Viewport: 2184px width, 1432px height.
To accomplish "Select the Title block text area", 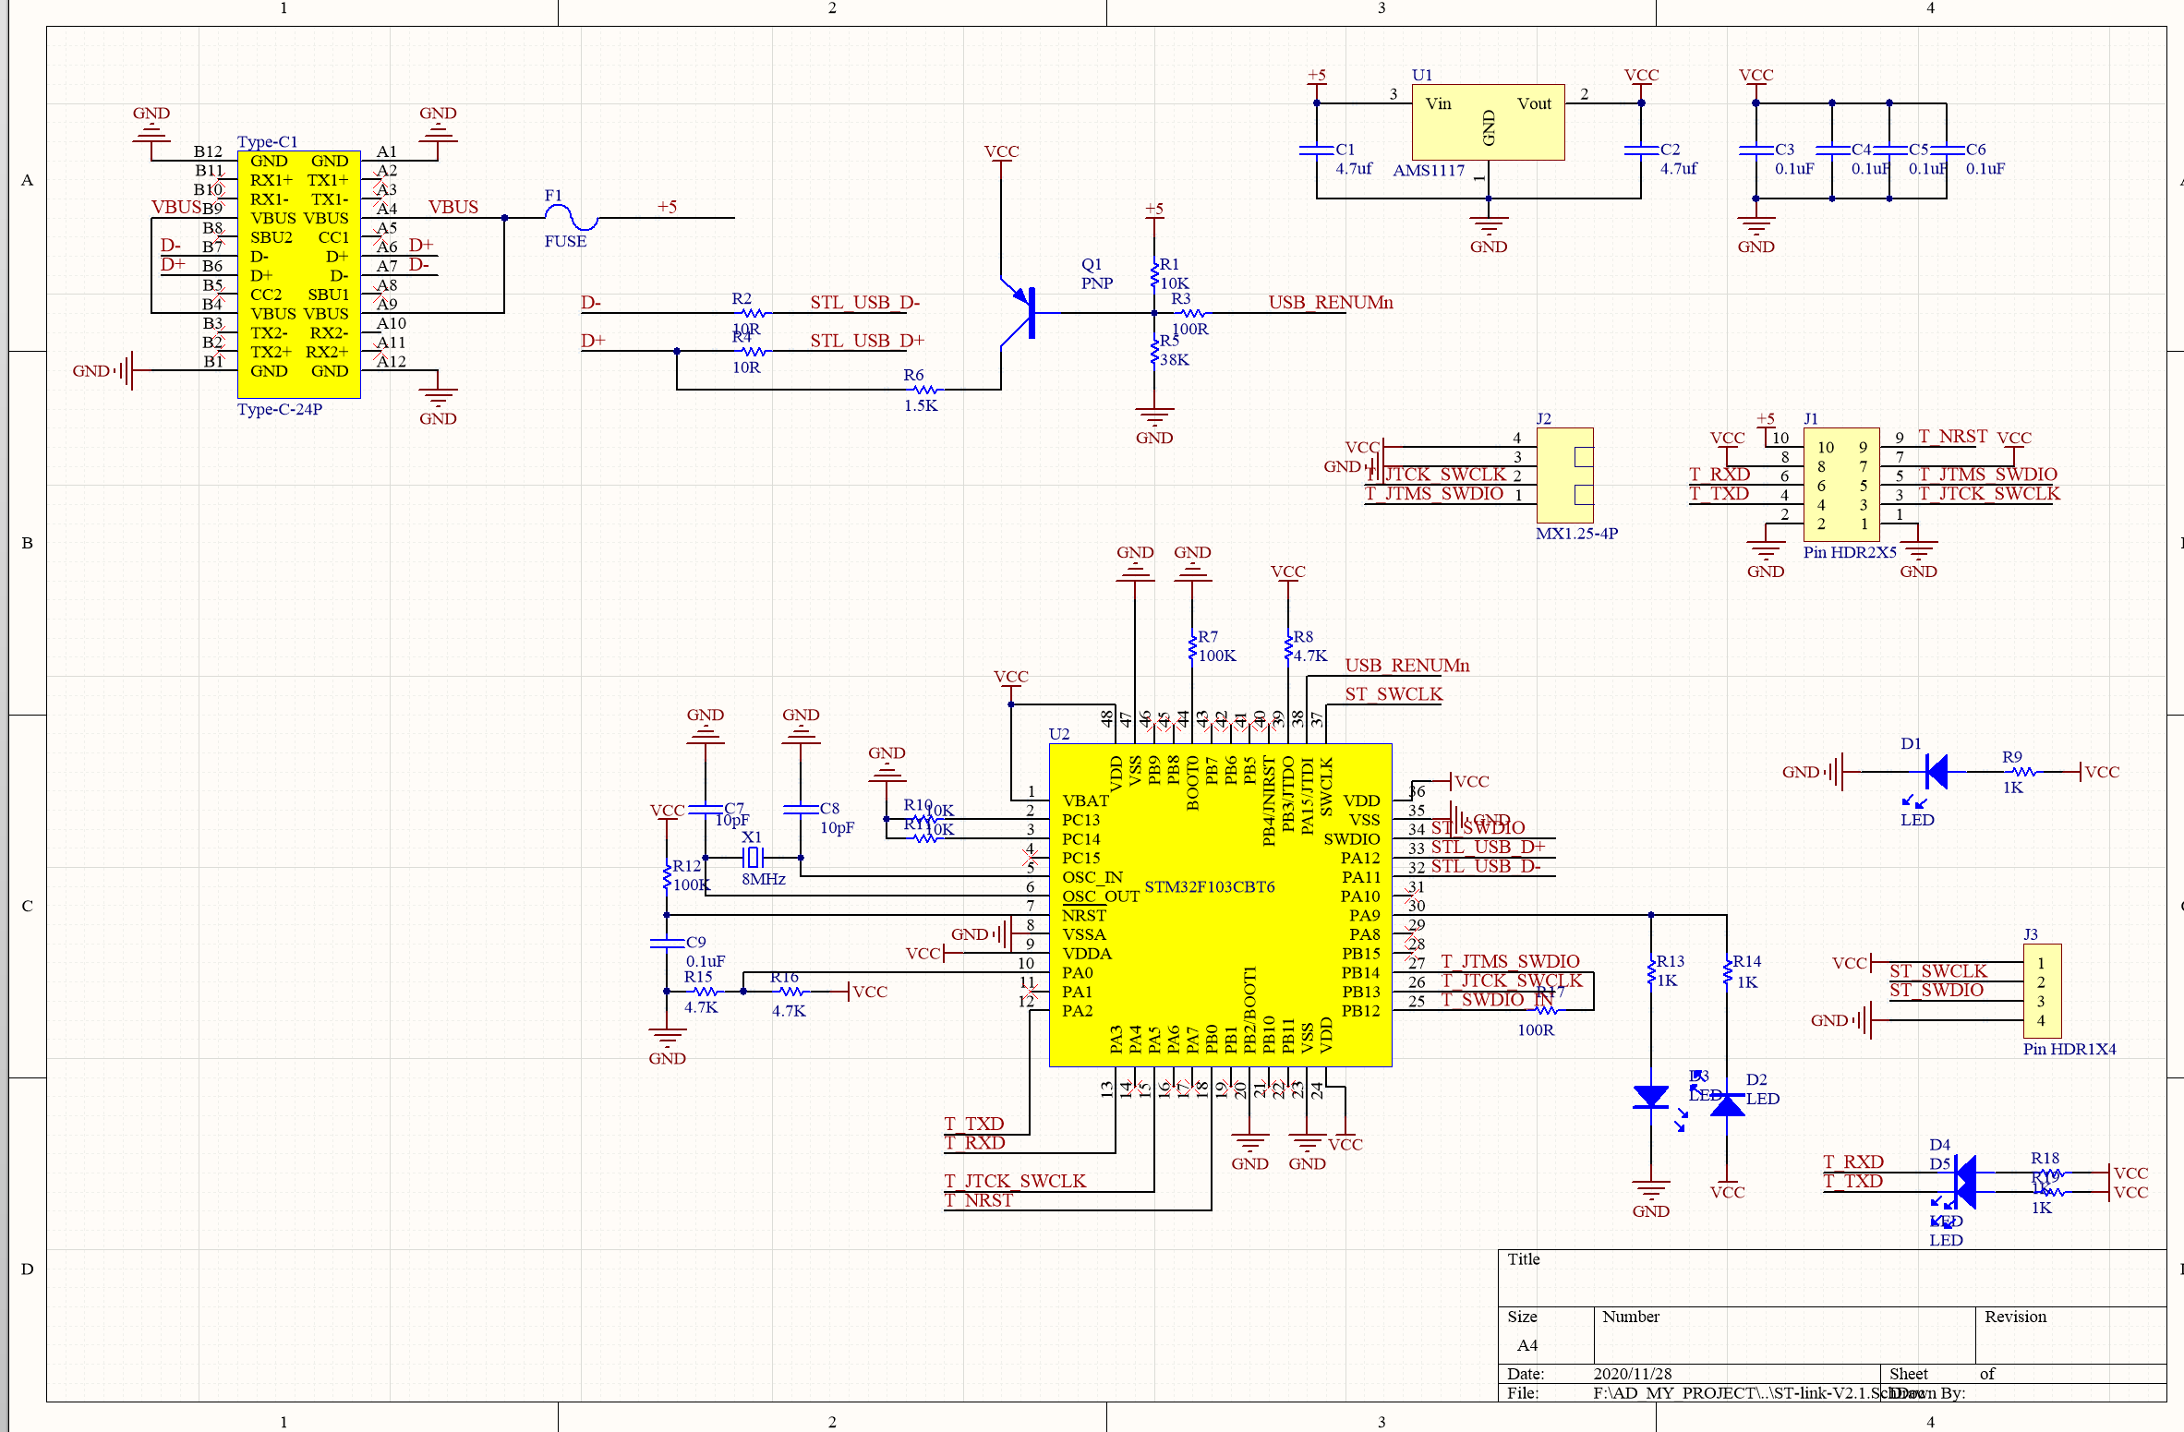I will [x=1523, y=1259].
